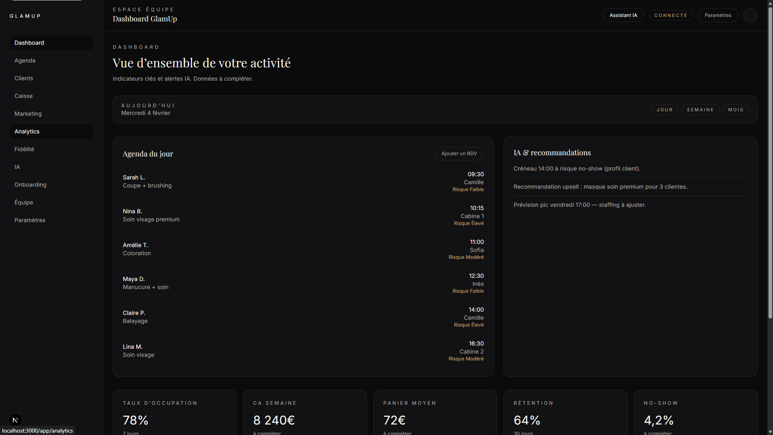Navigate to Marketing page
The image size is (773, 435).
tap(28, 114)
